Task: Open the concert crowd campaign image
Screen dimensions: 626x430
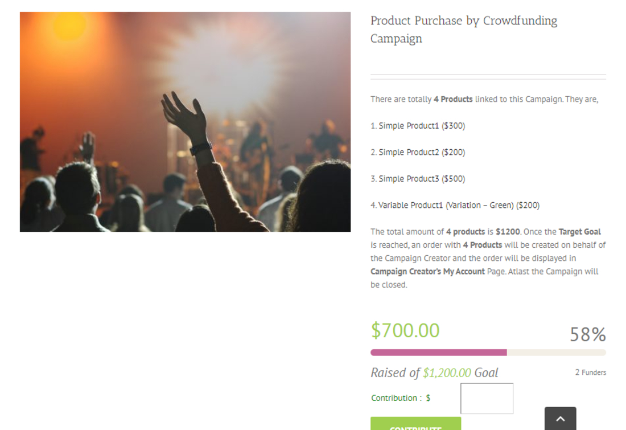Action: (x=185, y=122)
